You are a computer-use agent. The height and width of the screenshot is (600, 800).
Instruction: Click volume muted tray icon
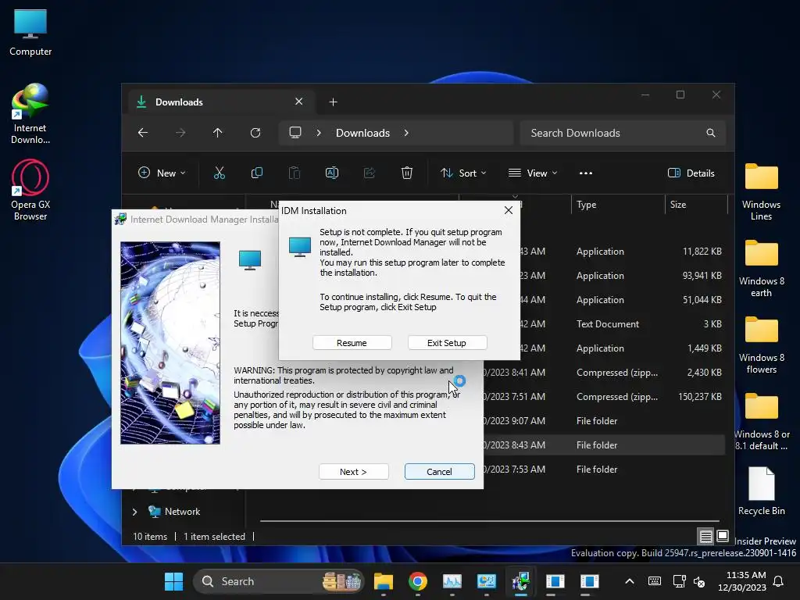coord(699,581)
